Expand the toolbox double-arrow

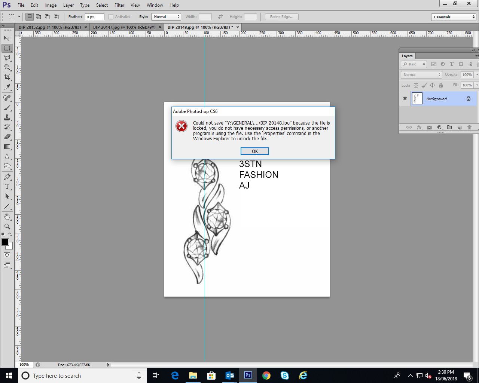[3, 26]
